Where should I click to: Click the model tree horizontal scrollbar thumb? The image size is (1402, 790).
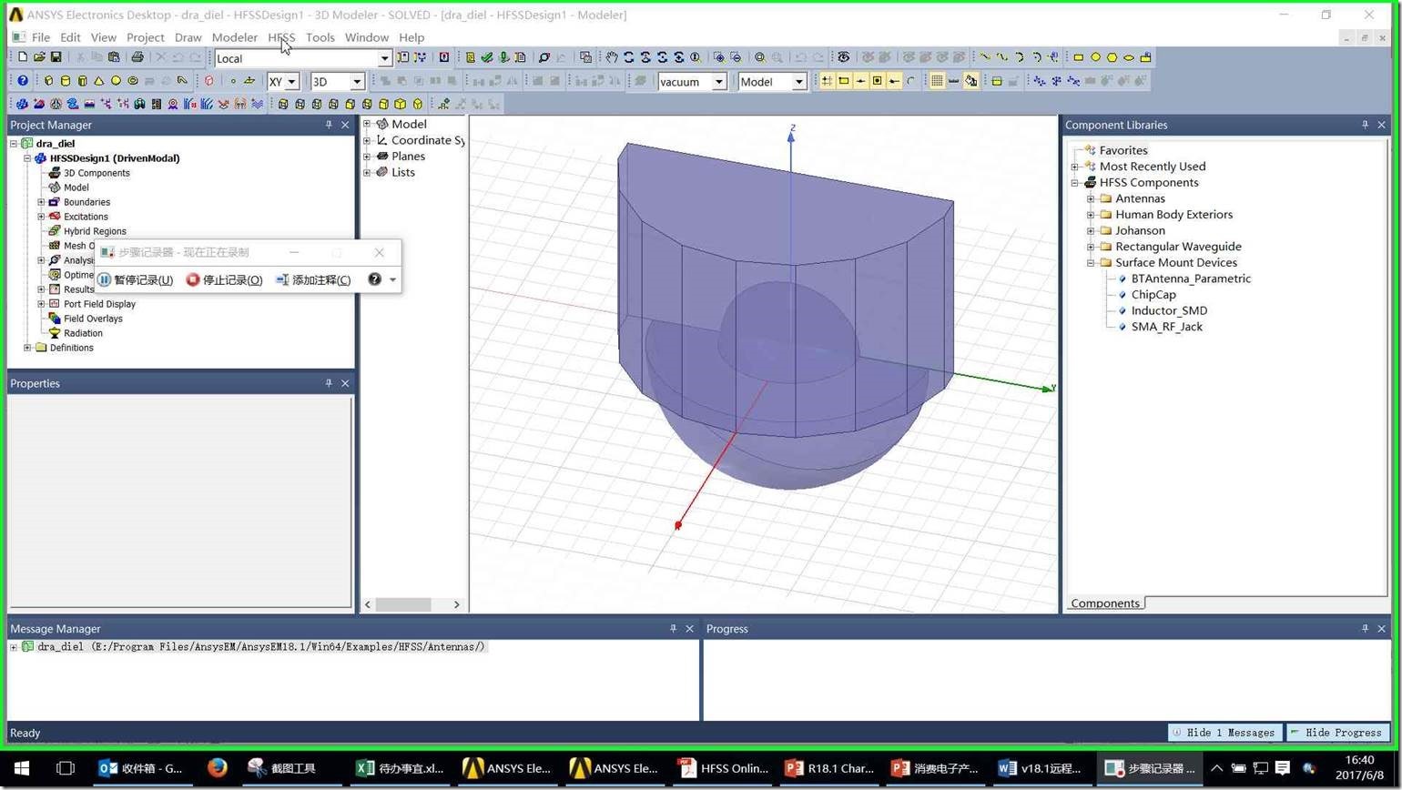pos(403,604)
